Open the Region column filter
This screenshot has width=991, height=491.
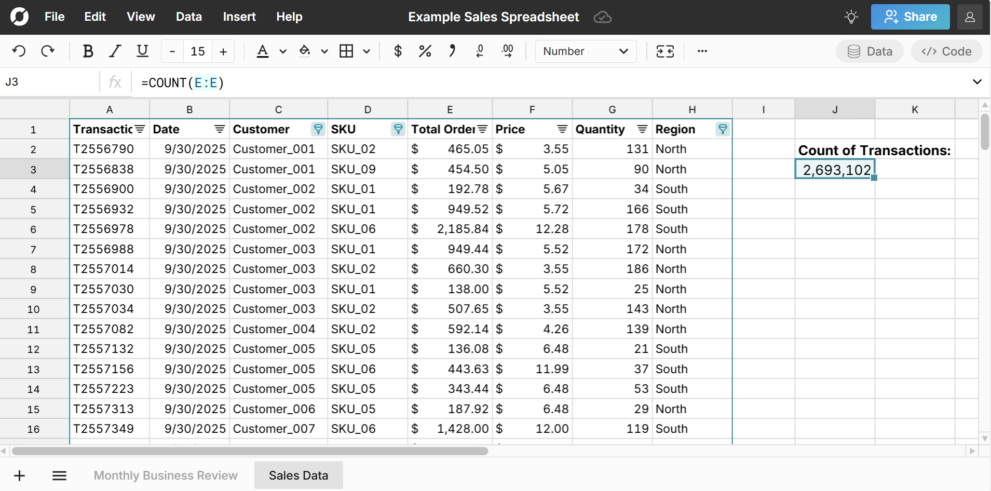722,129
